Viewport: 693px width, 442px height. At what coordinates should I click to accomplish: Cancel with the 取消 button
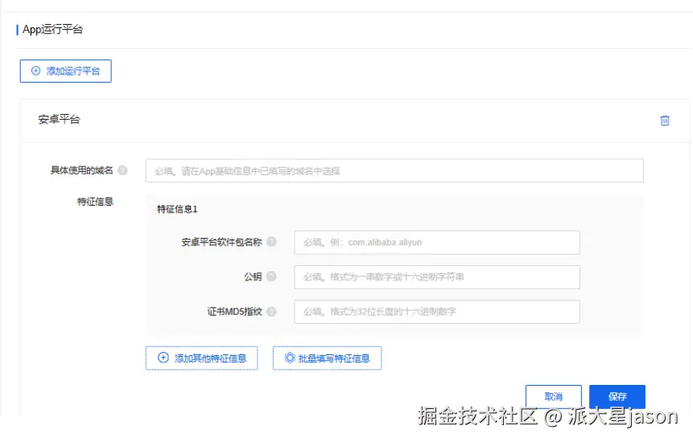[x=553, y=396]
